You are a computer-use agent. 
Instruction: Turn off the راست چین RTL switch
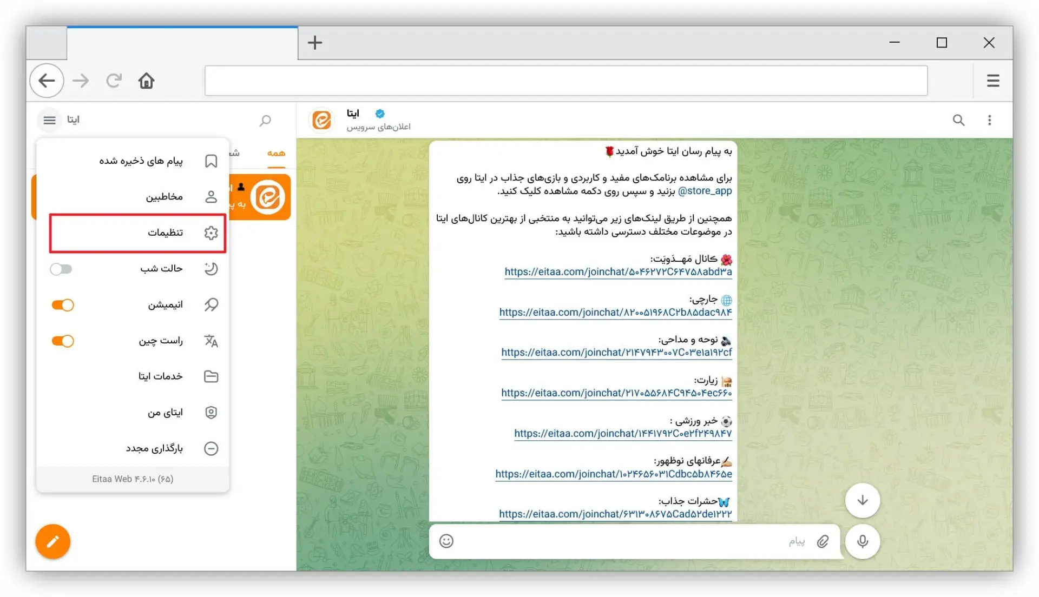(63, 341)
